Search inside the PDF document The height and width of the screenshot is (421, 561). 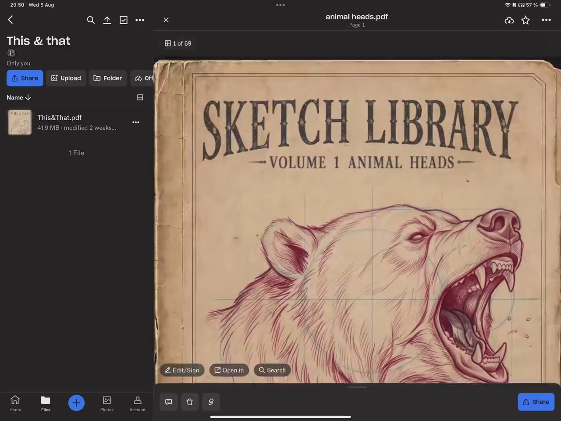[272, 370]
